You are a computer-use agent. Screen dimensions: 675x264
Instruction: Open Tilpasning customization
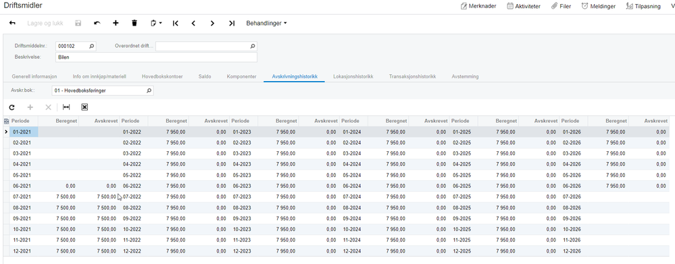tap(643, 6)
